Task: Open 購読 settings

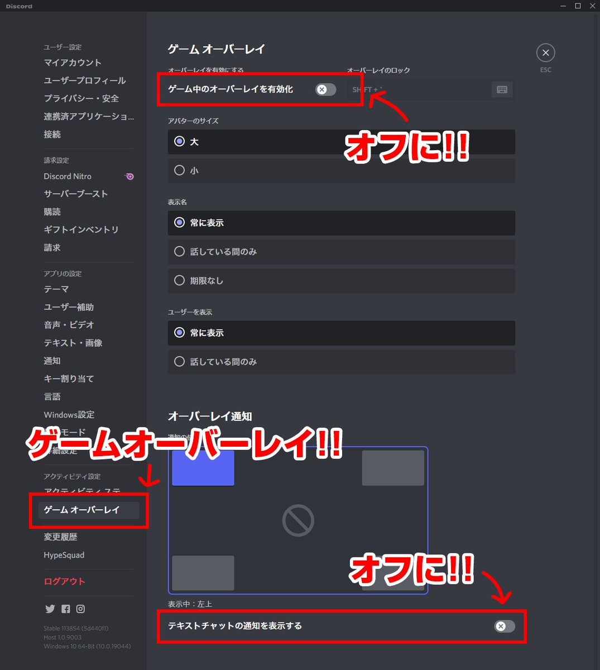Action: pyautogui.click(x=52, y=212)
